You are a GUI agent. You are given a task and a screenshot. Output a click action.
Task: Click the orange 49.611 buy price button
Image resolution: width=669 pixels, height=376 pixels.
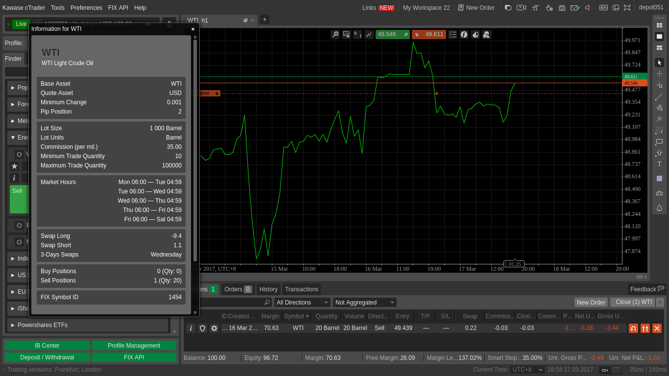click(429, 34)
